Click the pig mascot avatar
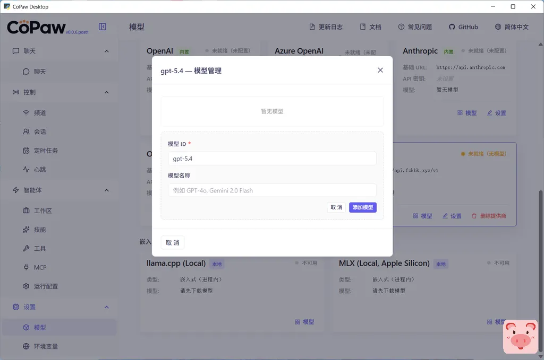Image resolution: width=544 pixels, height=360 pixels. (x=521, y=337)
